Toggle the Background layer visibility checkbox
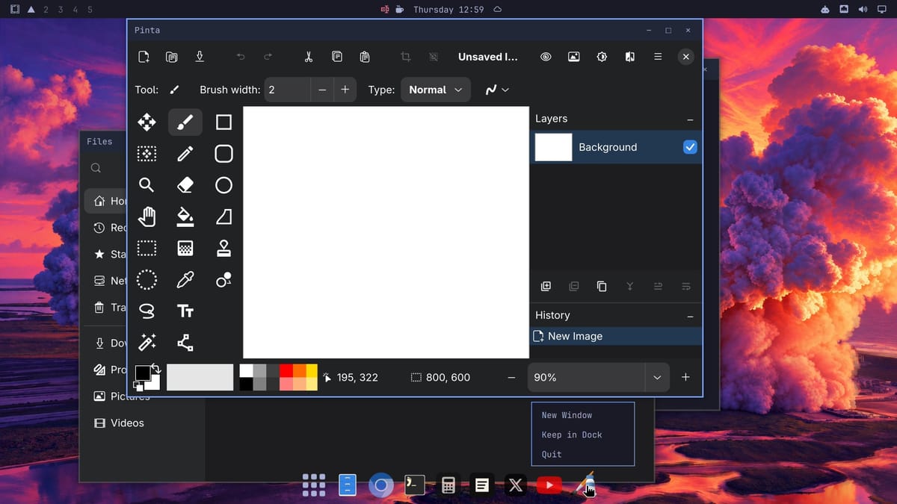 [690, 147]
